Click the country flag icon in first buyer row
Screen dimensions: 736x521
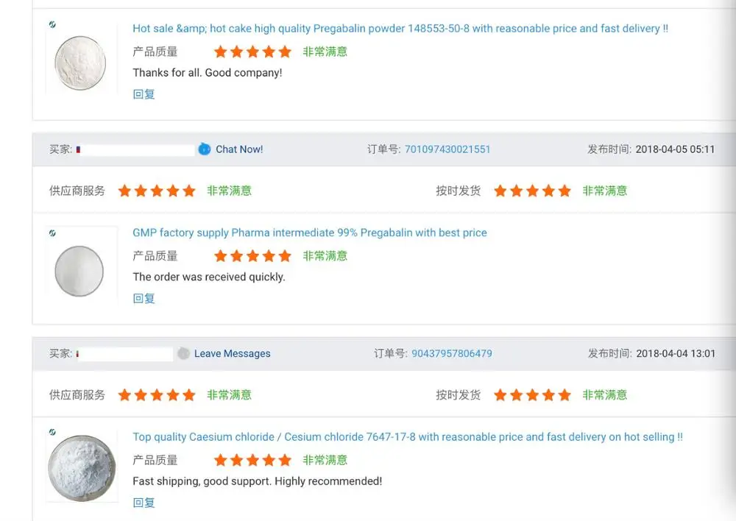click(x=79, y=149)
